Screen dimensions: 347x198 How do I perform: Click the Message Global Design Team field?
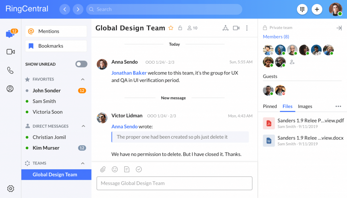point(174,183)
